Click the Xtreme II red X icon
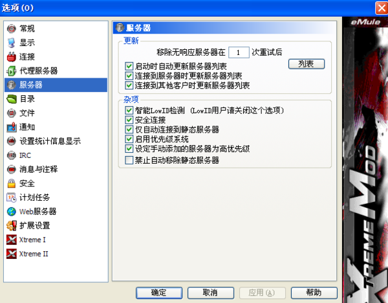 [12, 254]
